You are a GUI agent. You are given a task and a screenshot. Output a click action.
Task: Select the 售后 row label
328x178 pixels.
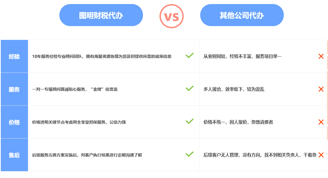(x=14, y=155)
